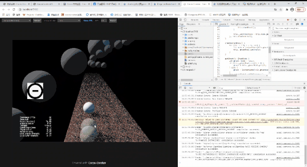This screenshot has height=167, width=307.
Task: Switch to the Application tab
Action: (264, 20)
